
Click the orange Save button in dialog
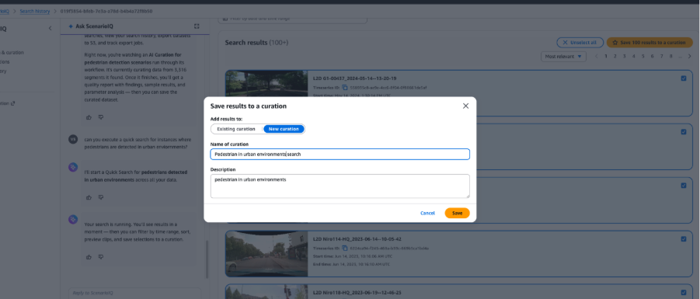point(457,213)
